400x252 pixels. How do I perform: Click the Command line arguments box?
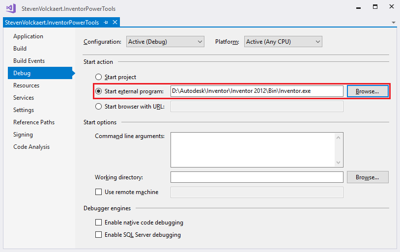coord(257,150)
